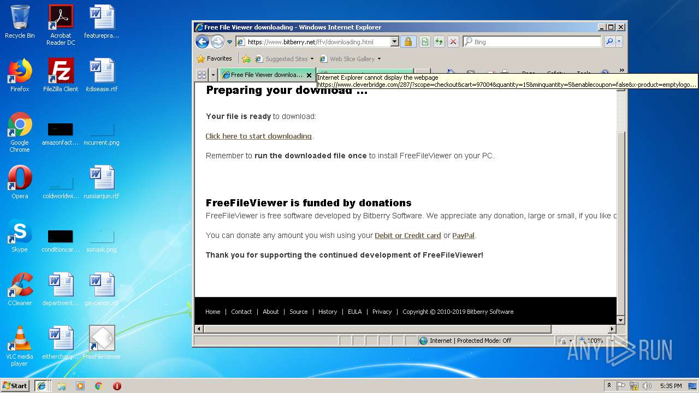Stop loading with the red X
The width and height of the screenshot is (699, 393).
pyautogui.click(x=453, y=42)
